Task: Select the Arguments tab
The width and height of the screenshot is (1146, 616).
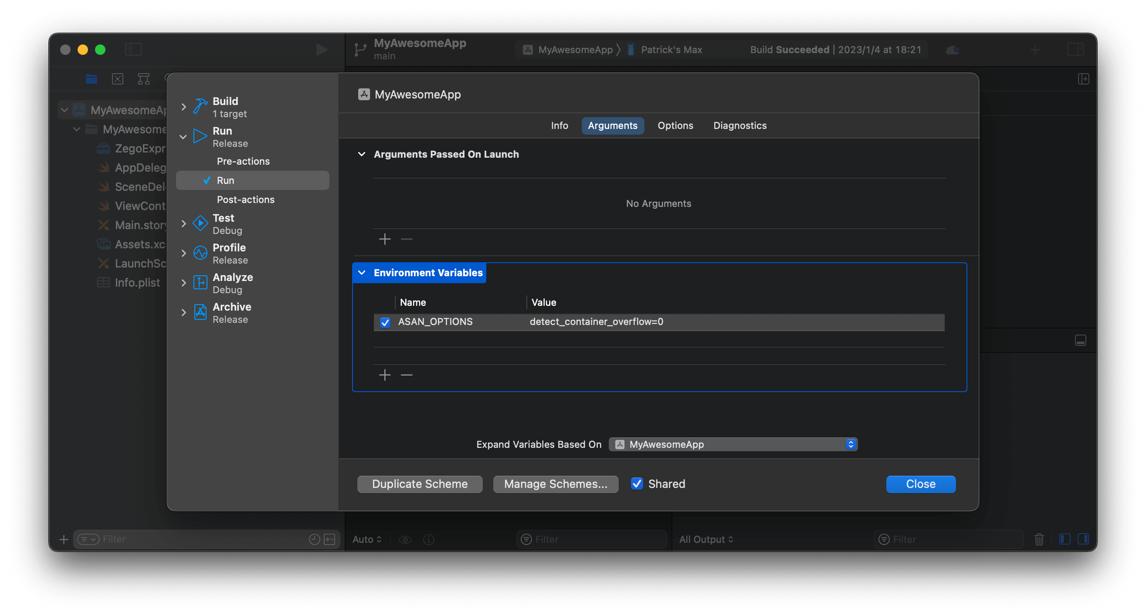Action: pos(612,125)
